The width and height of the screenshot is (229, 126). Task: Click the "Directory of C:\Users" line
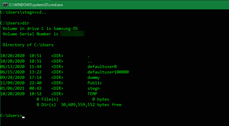[28, 45]
